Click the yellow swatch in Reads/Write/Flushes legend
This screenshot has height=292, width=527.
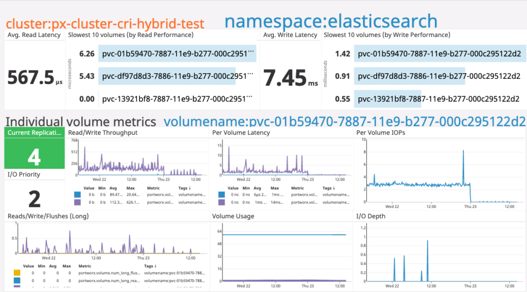pyautogui.click(x=17, y=272)
